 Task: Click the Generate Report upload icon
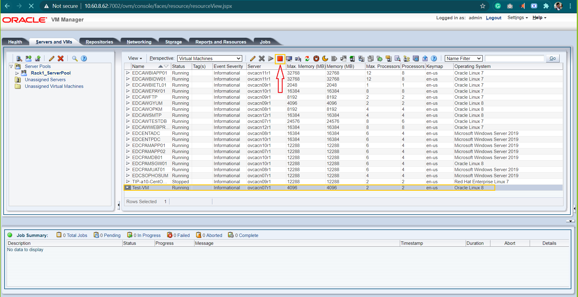pyautogui.click(x=425, y=59)
